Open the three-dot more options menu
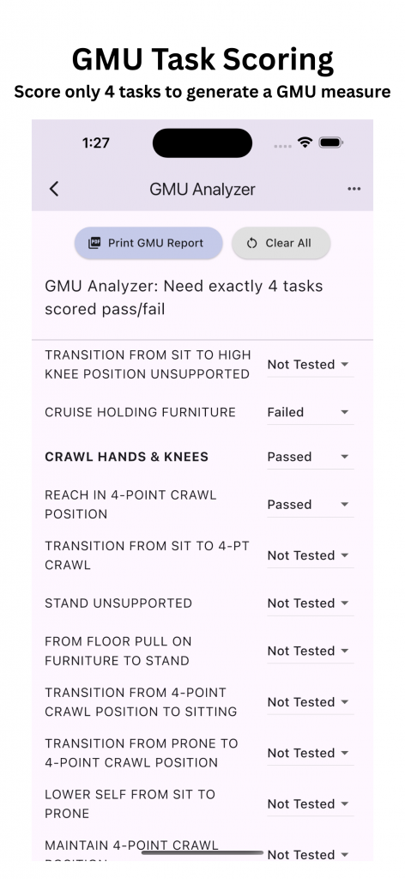Screen dimensions: 405x879 [354, 189]
